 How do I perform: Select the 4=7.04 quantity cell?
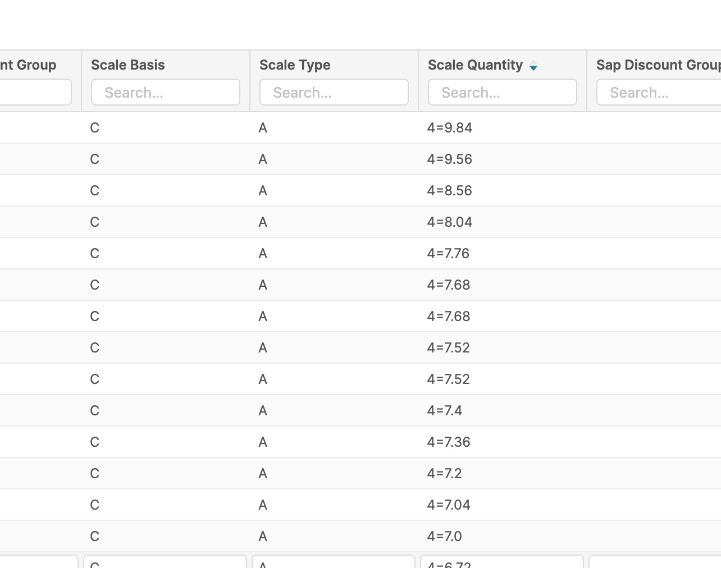[x=449, y=505]
